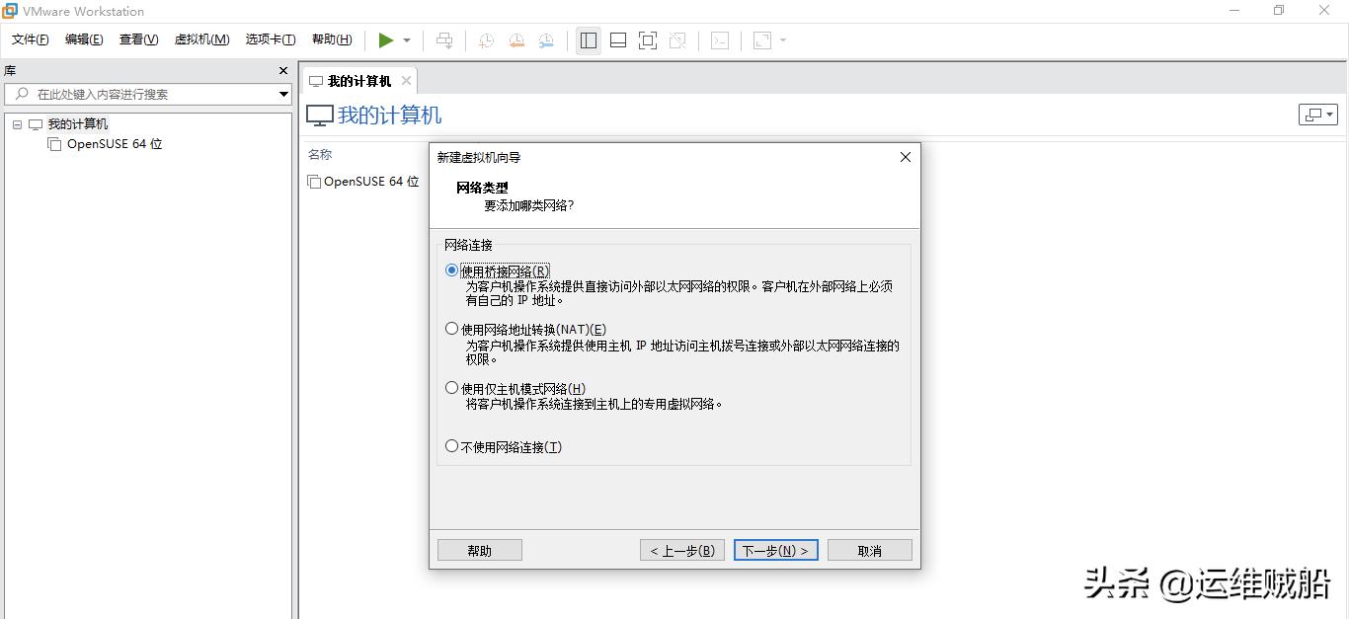Open the snapshot manager
Viewport: 1349px width, 619px height.
[546, 40]
